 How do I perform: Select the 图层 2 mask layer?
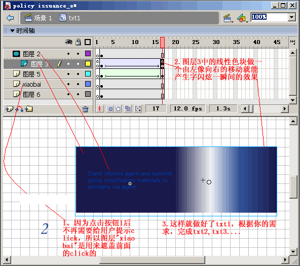point(48,54)
